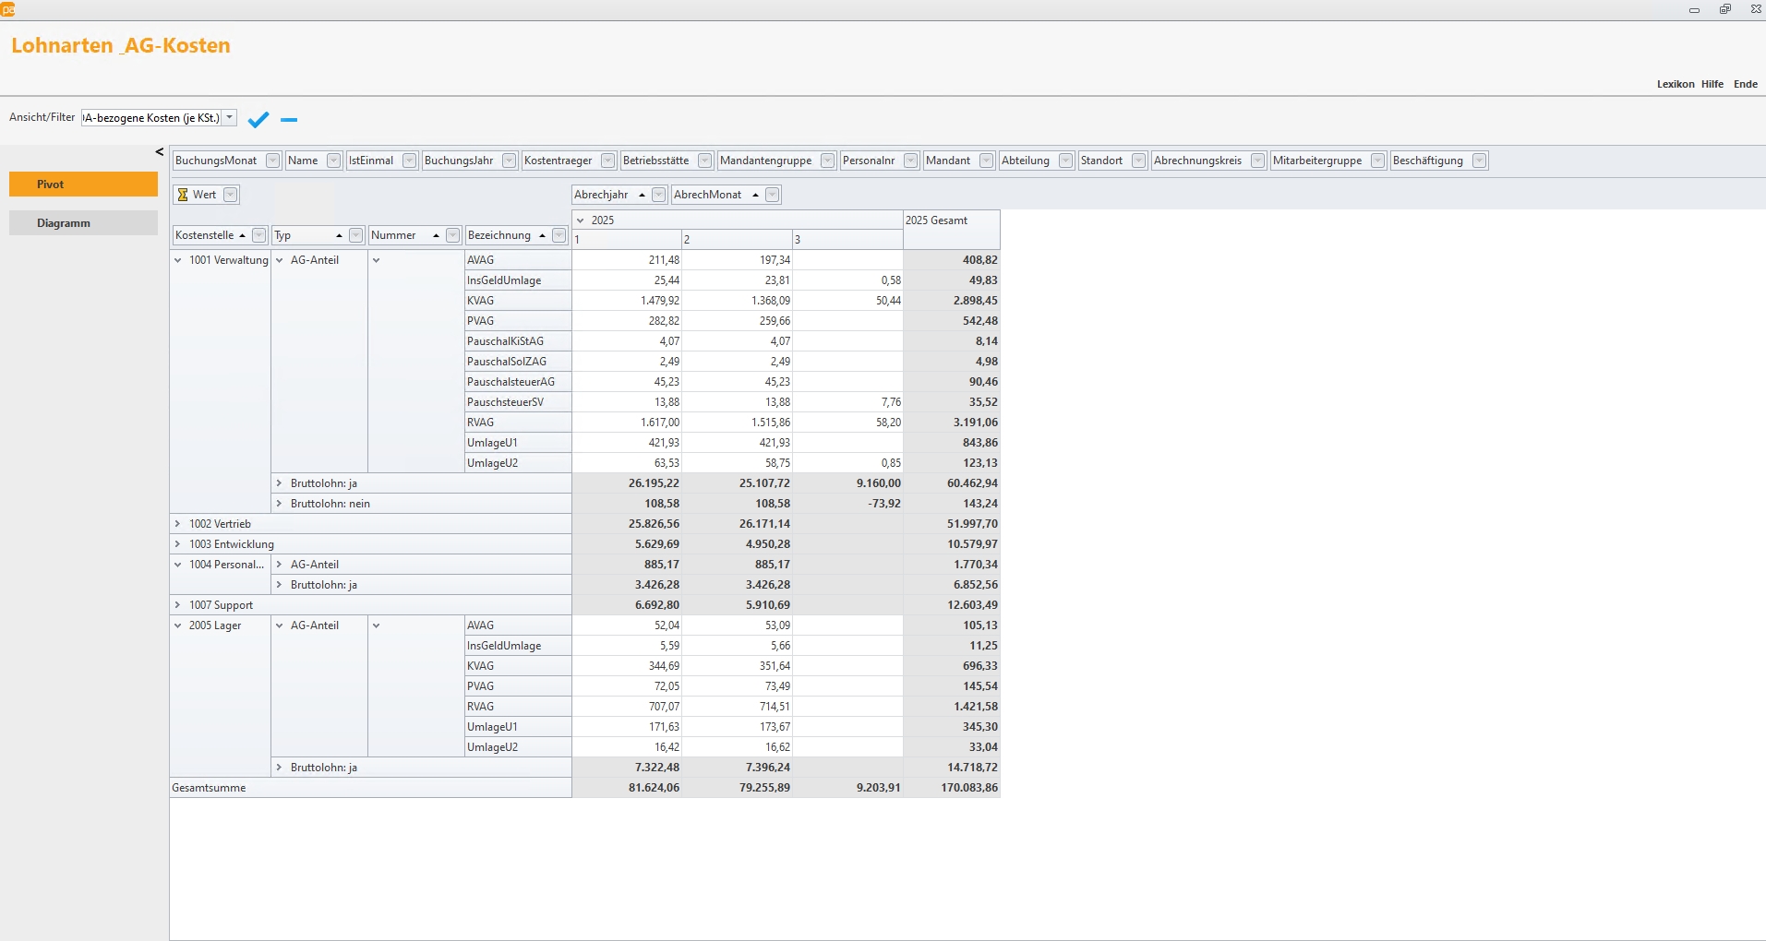Select the PauschsteuerSV row label
This screenshot has height=941, width=1766.
pyautogui.click(x=518, y=402)
